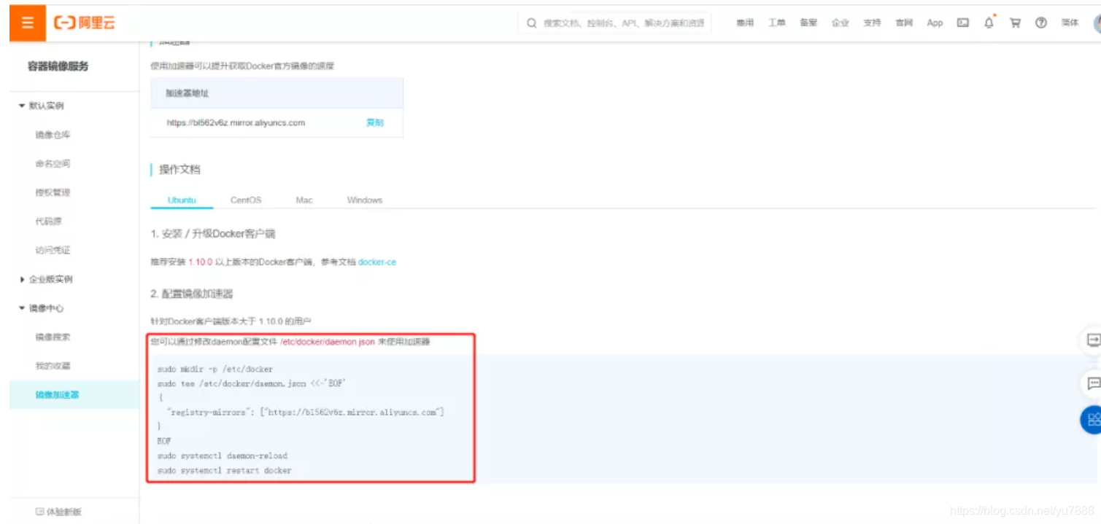Click the registry-mirrors code line
Image resolution: width=1101 pixels, height=524 pixels.
tap(305, 412)
